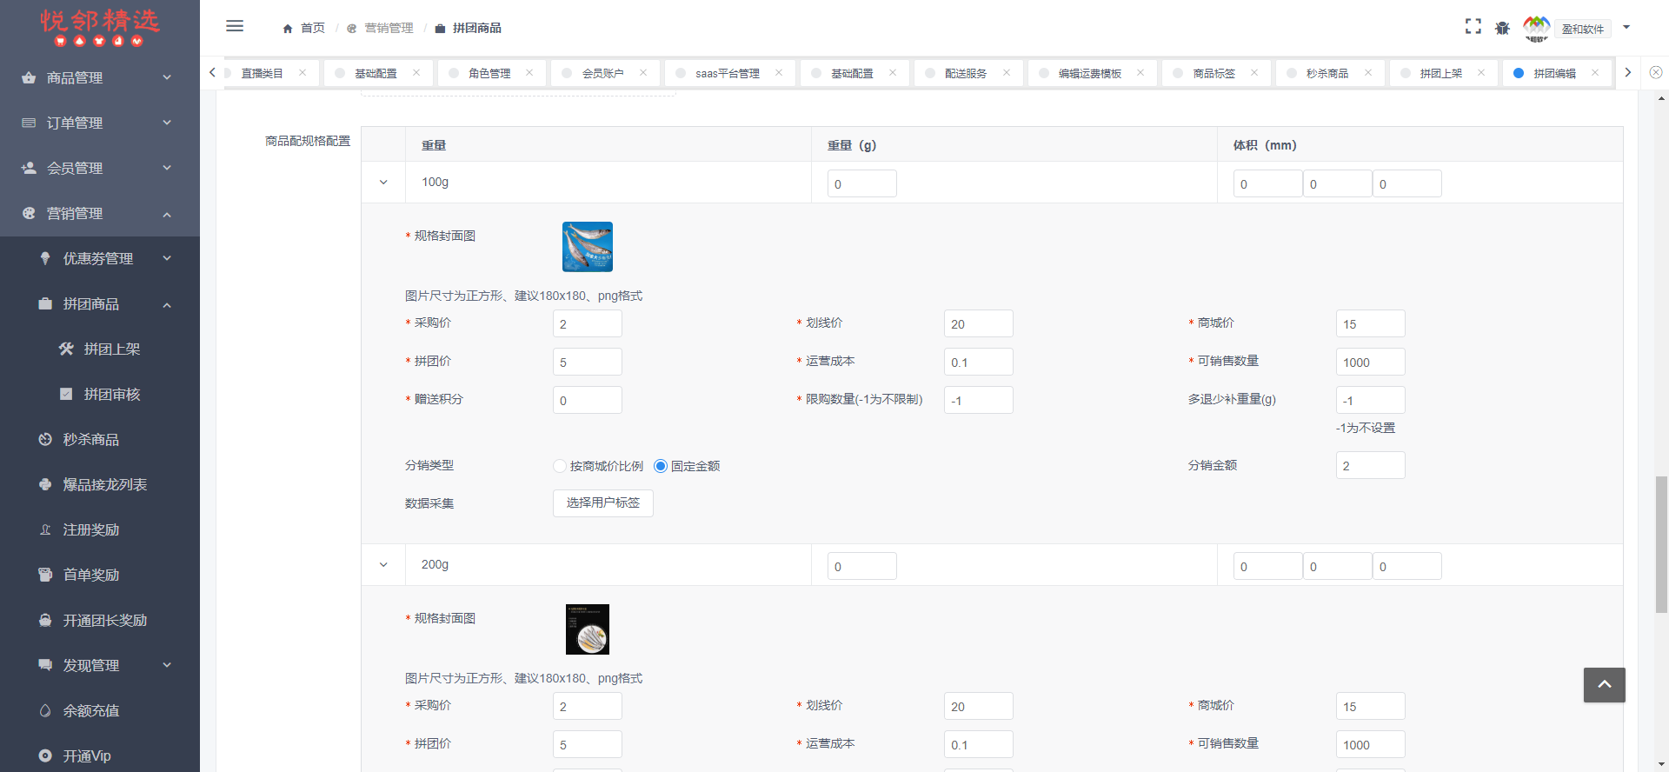The width and height of the screenshot is (1669, 772).
Task: Expand 商品管理 menu chevron
Action: pyautogui.click(x=167, y=77)
